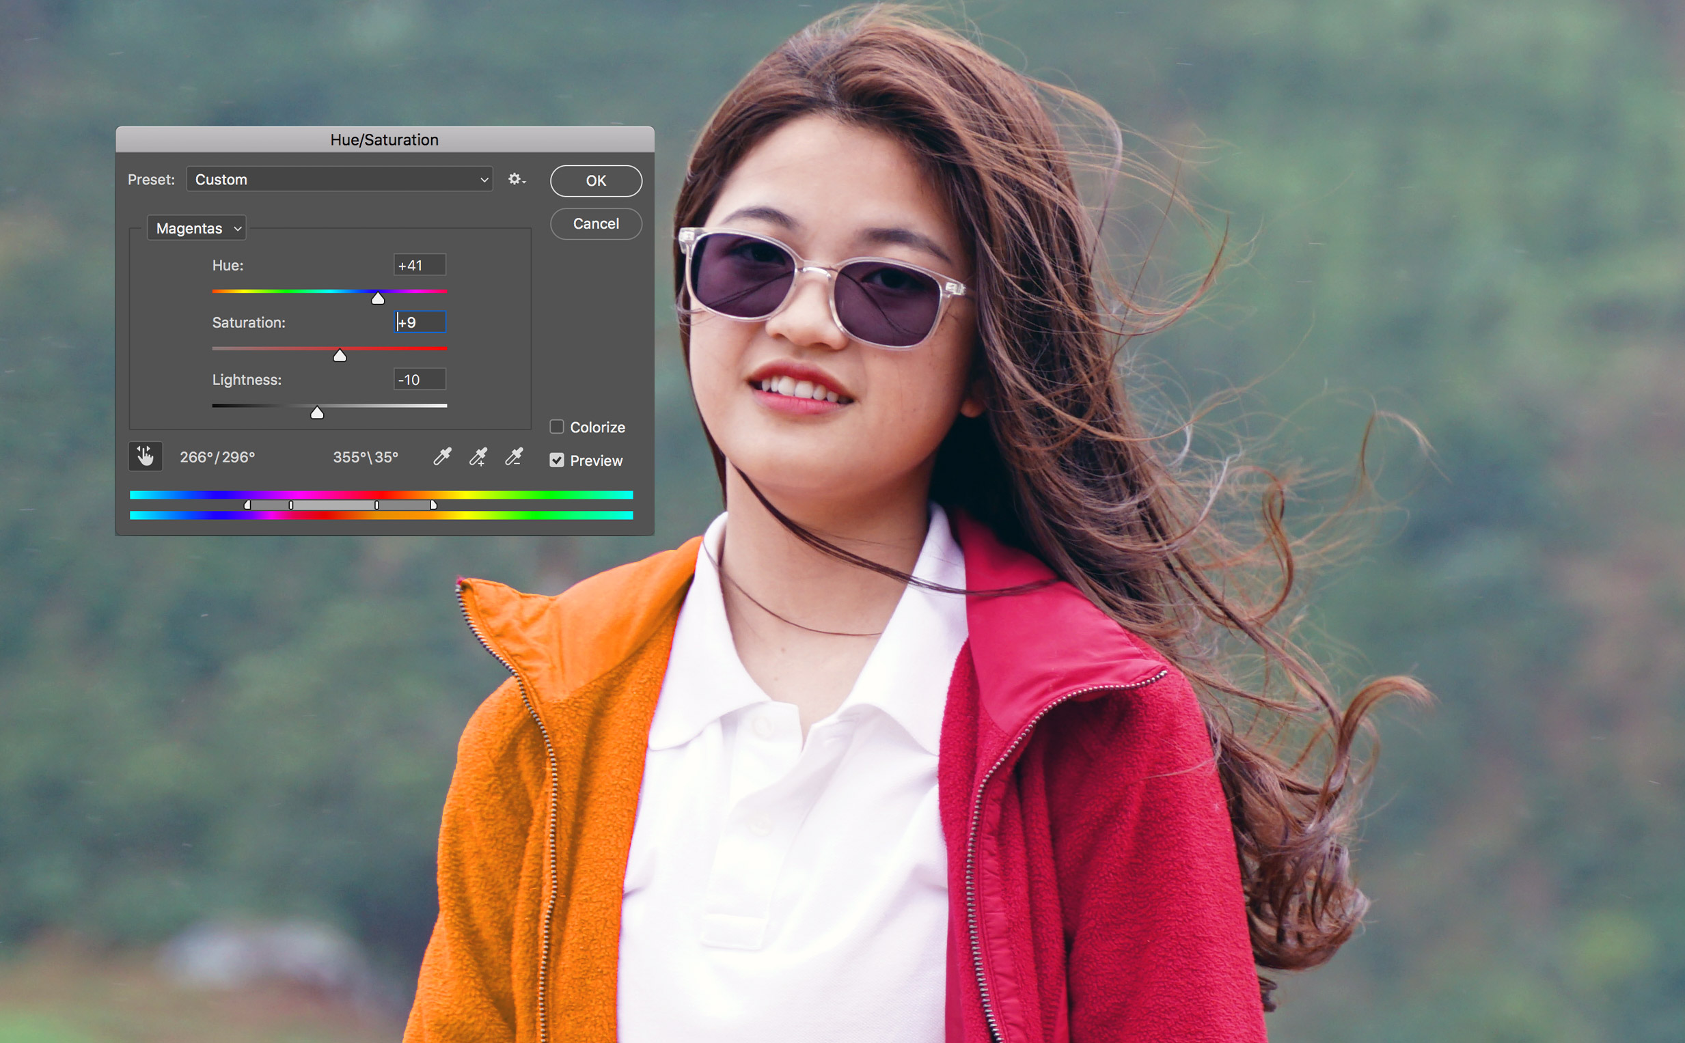Uncheck the Preview checkbox

(557, 460)
